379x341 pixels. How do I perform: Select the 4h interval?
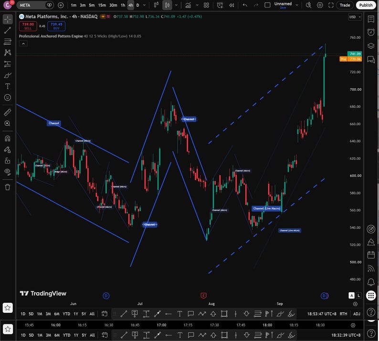[x=130, y=5]
